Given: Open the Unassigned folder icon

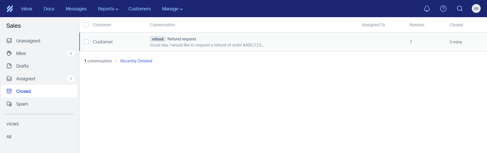Looking at the screenshot, I should point(9,41).
